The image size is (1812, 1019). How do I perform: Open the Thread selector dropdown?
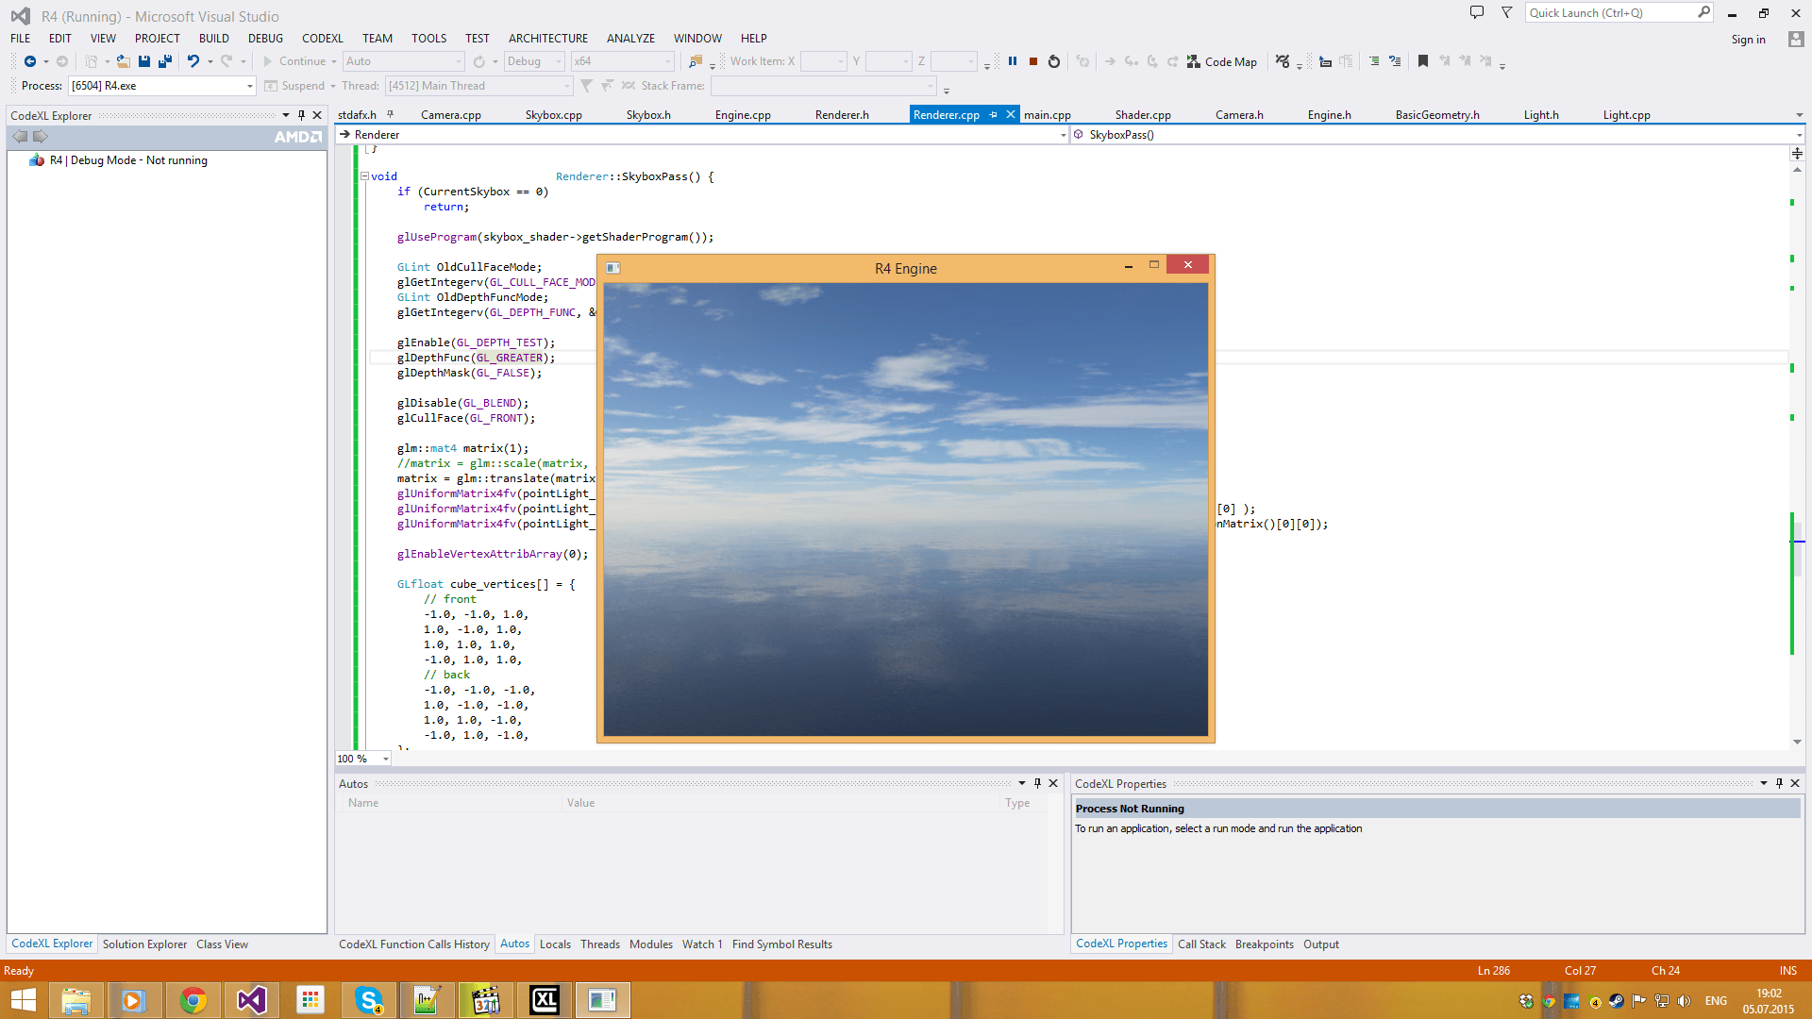point(567,85)
